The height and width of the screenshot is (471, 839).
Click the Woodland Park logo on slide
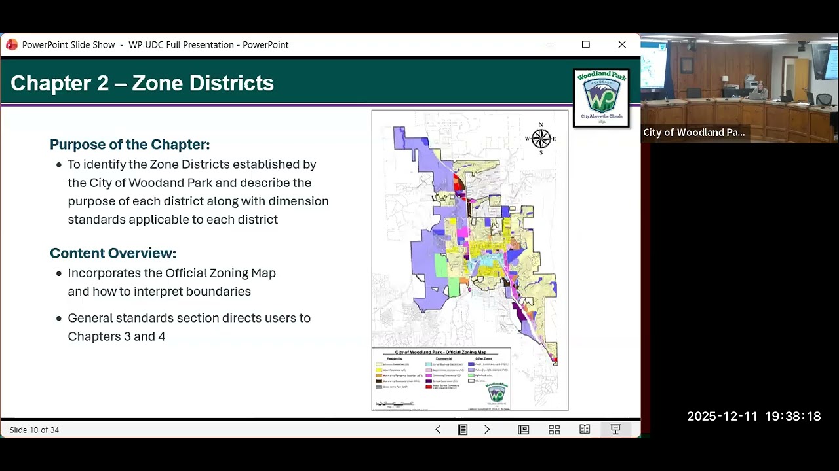[601, 97]
